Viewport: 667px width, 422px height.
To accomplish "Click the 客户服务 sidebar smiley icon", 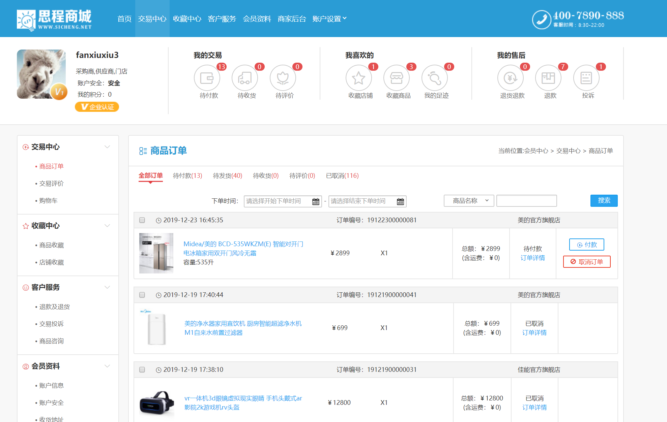I will click(26, 287).
